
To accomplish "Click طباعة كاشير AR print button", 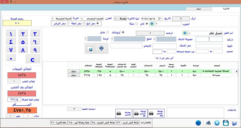I will pyautogui.click(x=156, y=113).
